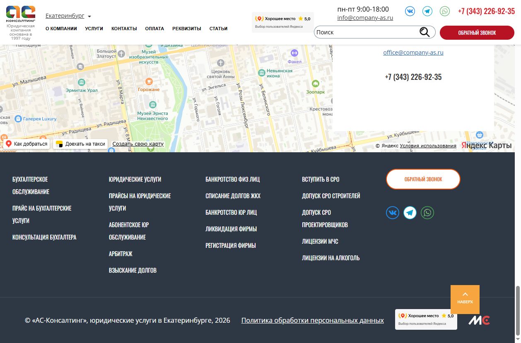Call the header phone +7 (343) 226-92-35
This screenshot has height=343, width=521.
coord(486,11)
